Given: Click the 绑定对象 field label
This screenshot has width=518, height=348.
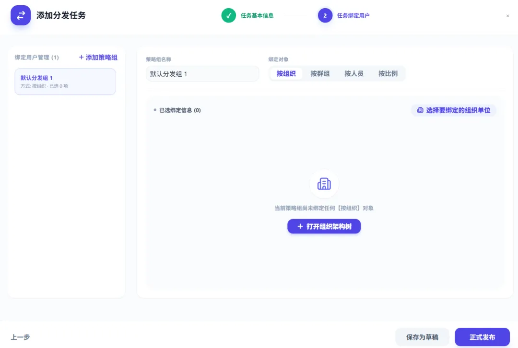Looking at the screenshot, I should click(x=278, y=59).
